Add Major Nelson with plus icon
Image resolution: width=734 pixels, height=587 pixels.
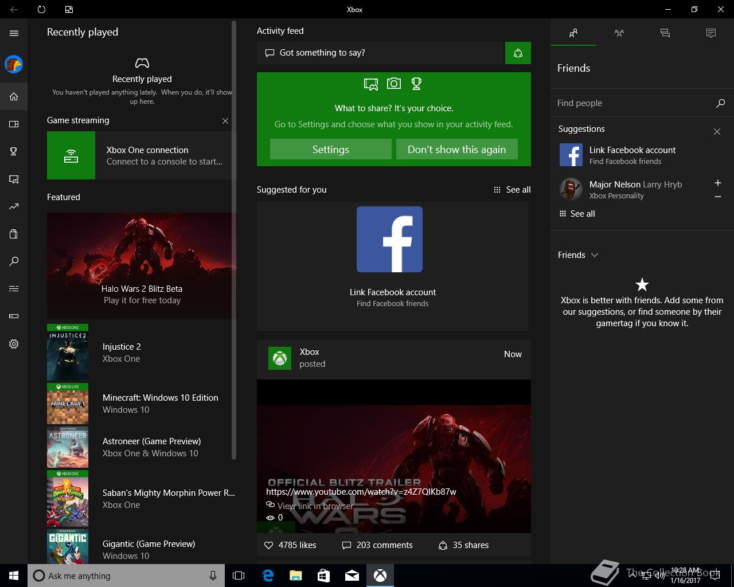717,183
